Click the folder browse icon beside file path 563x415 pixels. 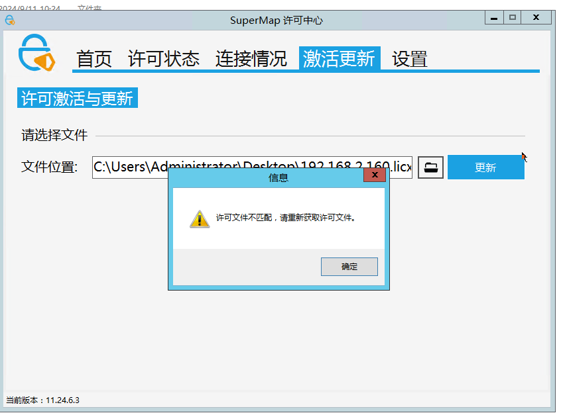coord(430,167)
